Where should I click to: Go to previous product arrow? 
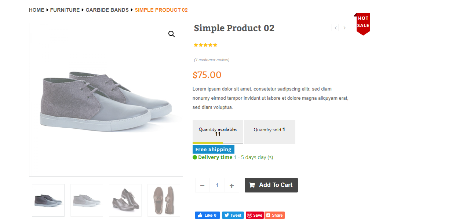[x=335, y=27]
